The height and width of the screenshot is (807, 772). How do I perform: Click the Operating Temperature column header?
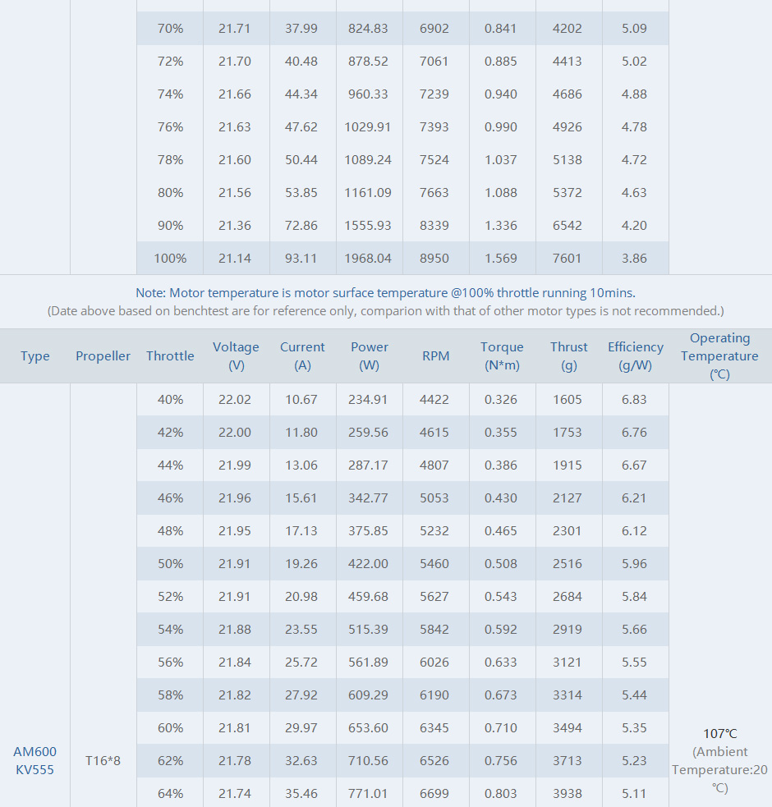[719, 356]
